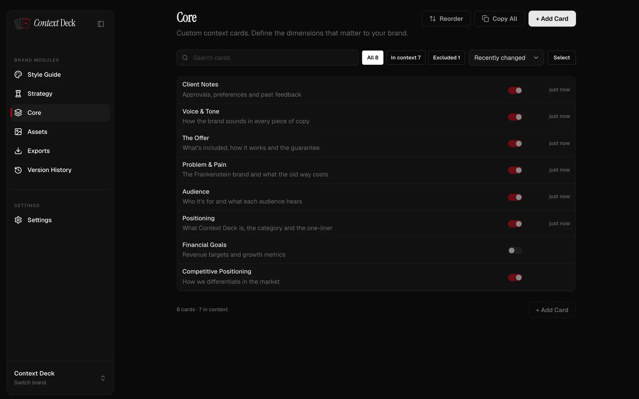Toggle Problem & Pain card switch

tap(515, 170)
